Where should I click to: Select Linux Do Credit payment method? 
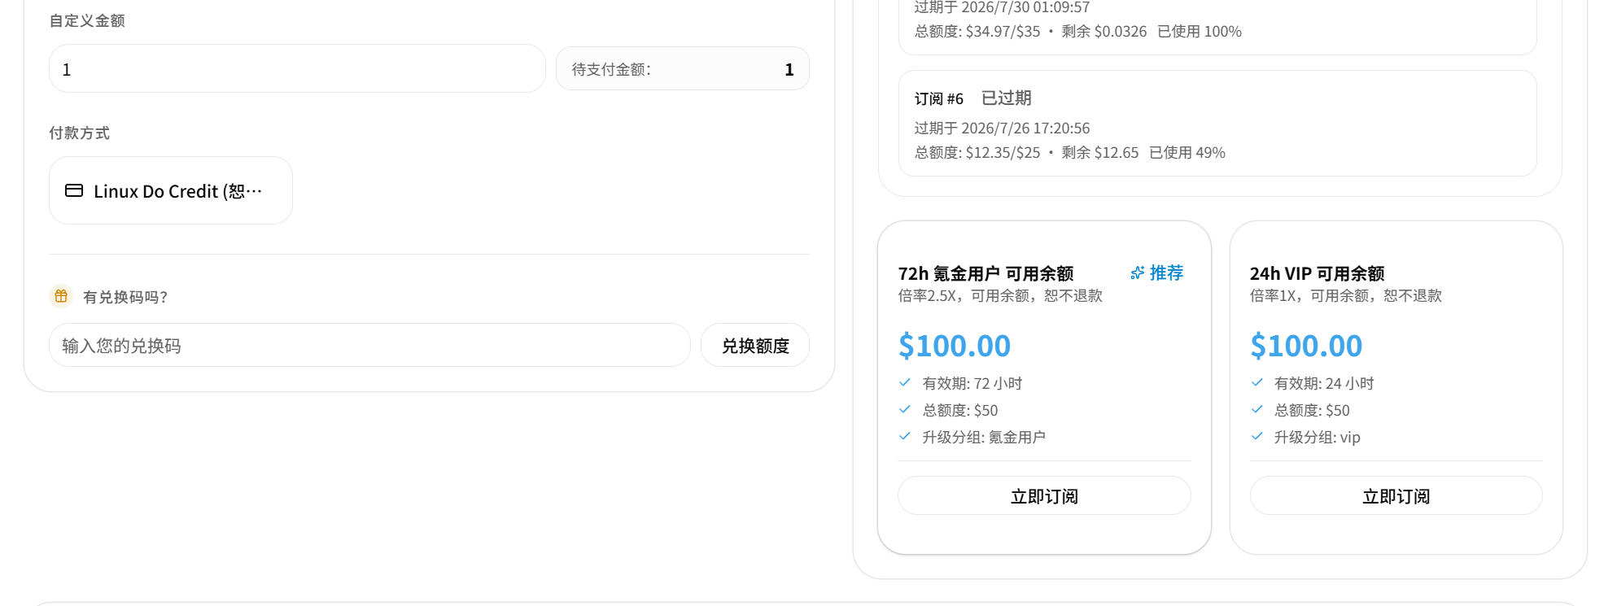(x=171, y=190)
